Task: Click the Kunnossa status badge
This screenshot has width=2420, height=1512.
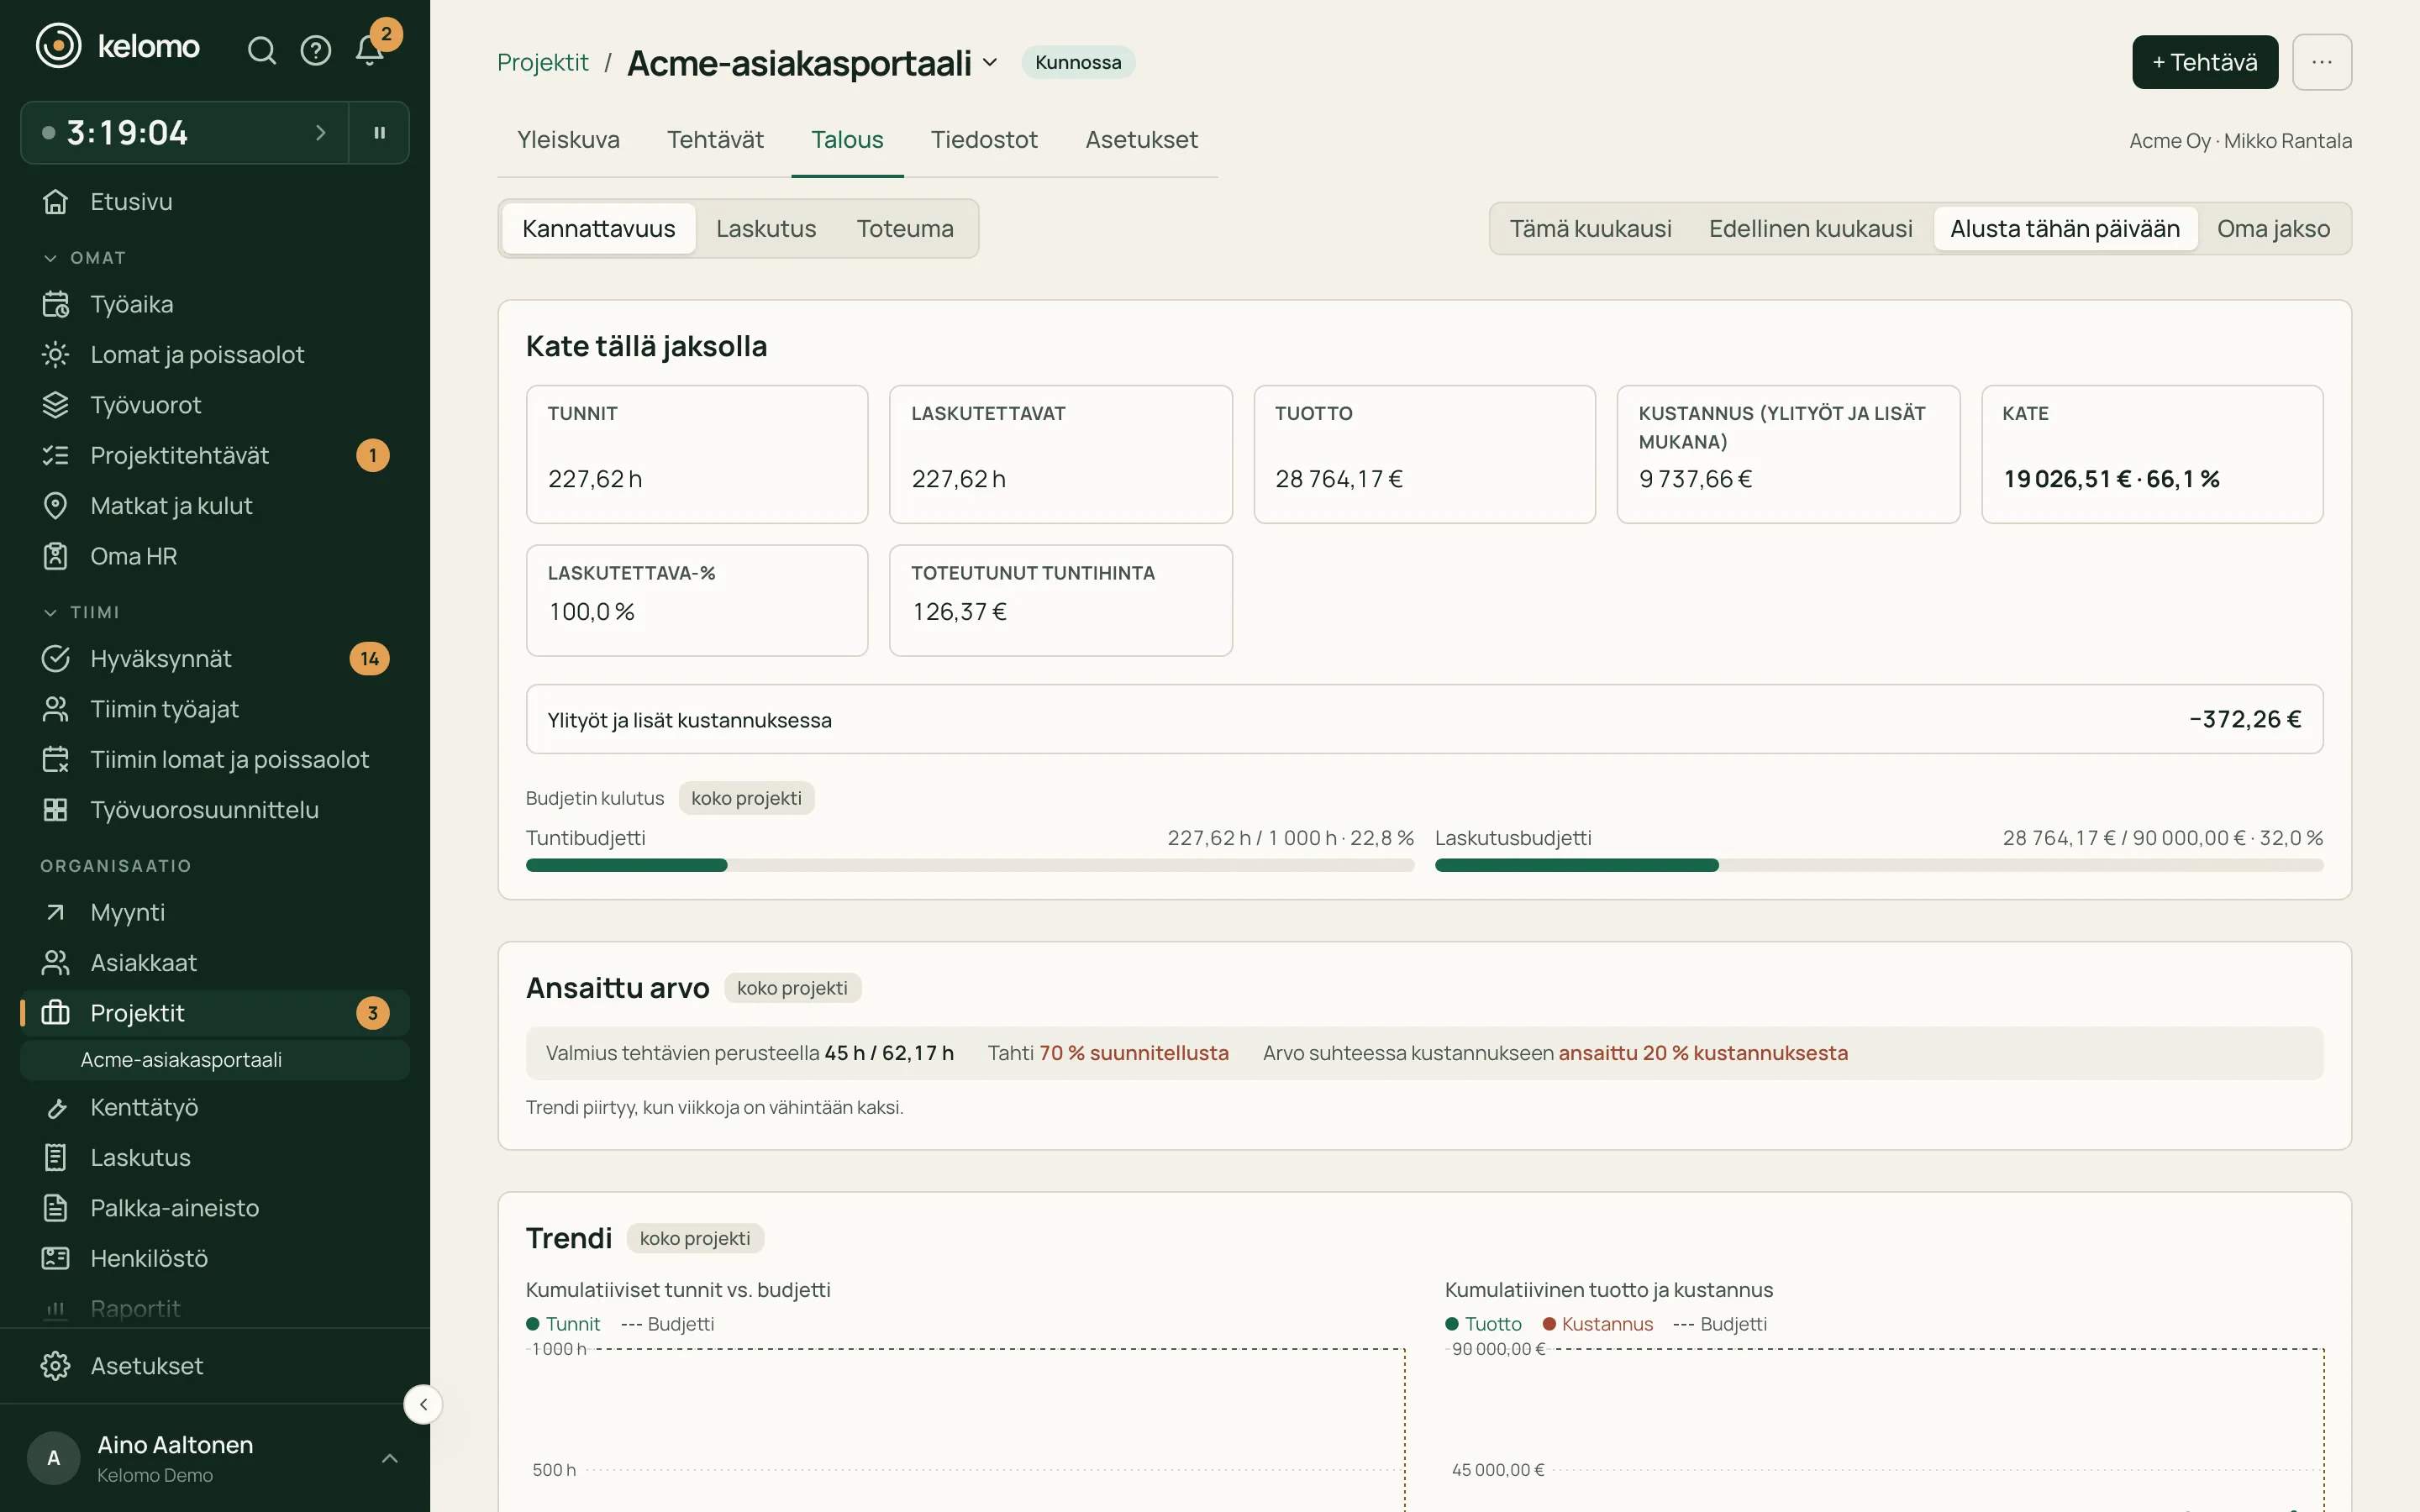Action: click(1078, 62)
